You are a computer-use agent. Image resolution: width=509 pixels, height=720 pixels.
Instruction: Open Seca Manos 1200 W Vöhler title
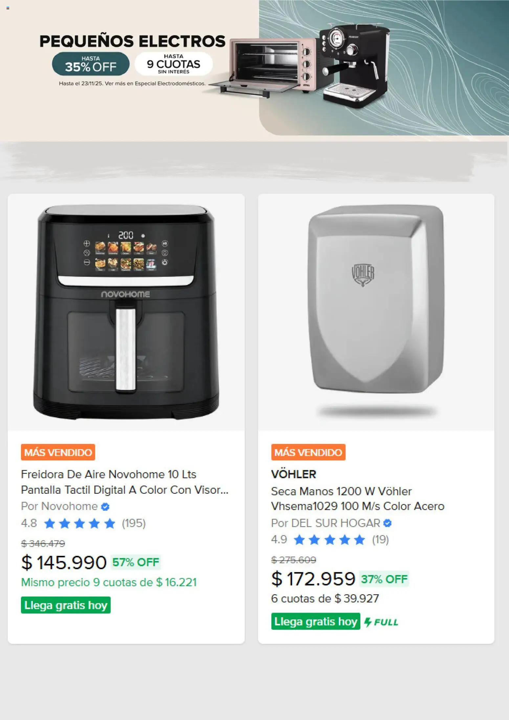point(357,498)
